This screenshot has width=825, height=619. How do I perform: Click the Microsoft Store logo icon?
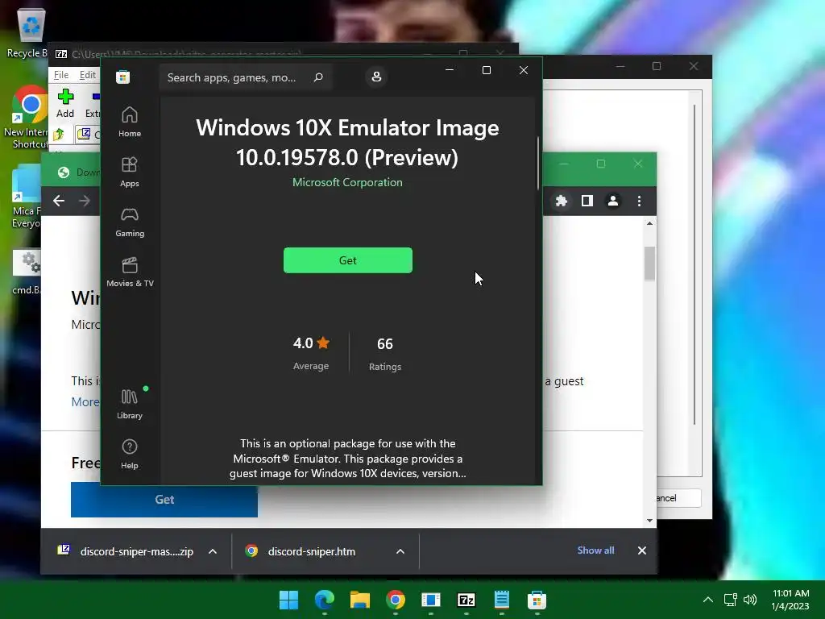(122, 77)
